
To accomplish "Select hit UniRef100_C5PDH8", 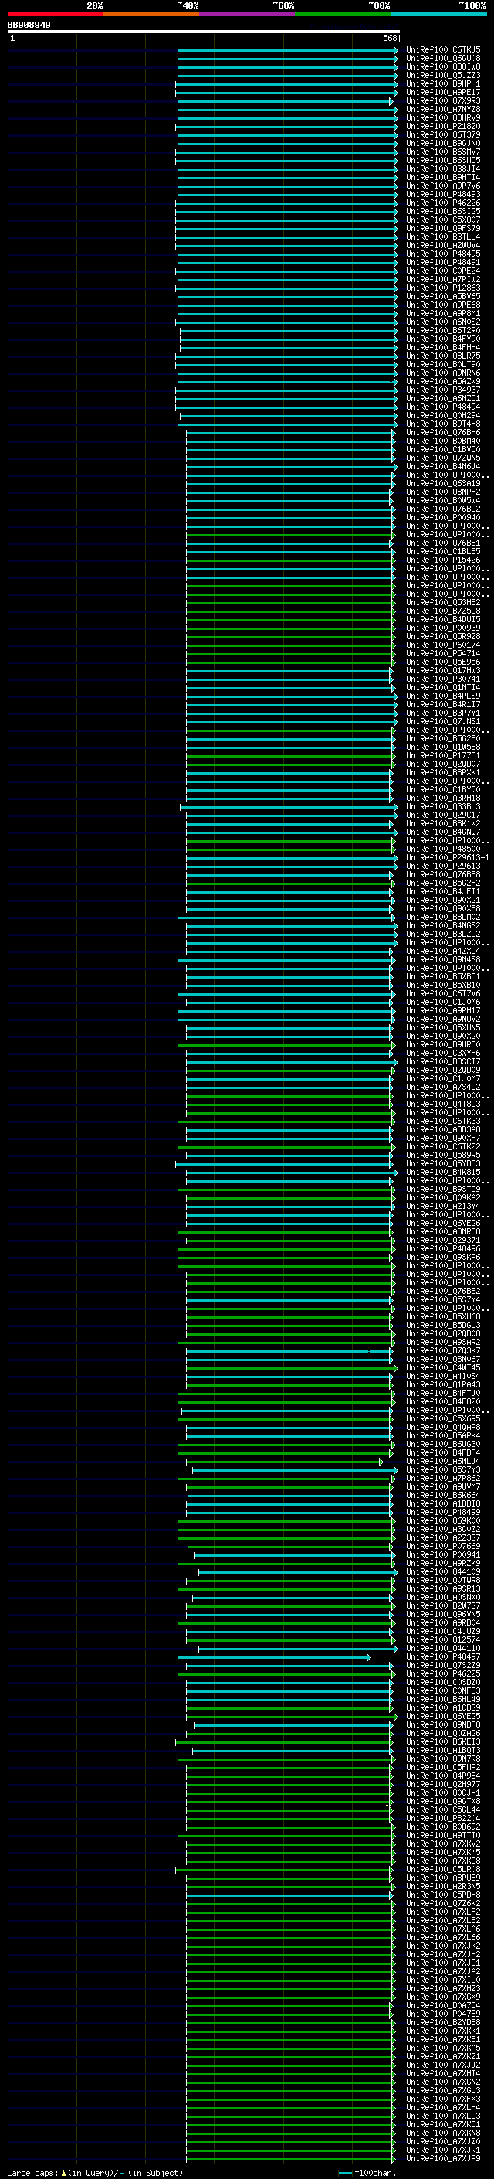I will point(442,1895).
